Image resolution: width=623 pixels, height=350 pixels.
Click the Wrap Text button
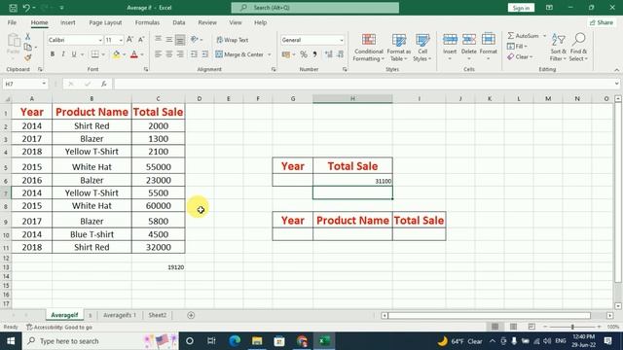[x=233, y=40]
